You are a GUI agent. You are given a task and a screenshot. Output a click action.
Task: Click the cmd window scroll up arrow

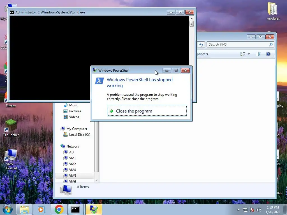click(192, 18)
